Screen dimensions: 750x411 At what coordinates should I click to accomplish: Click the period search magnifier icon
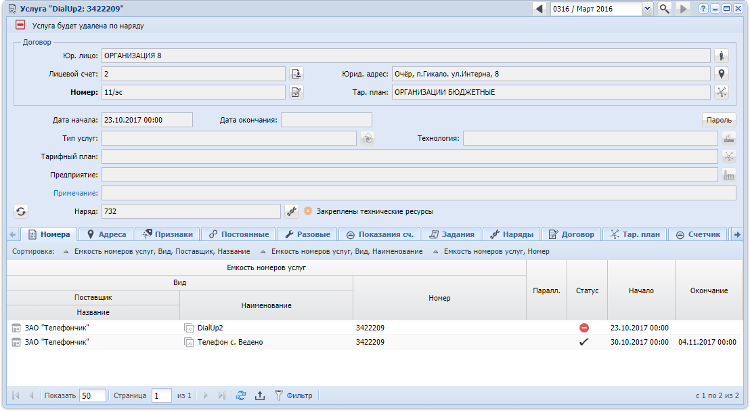665,9
